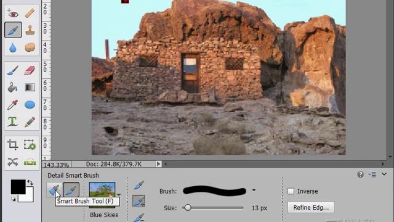Select the Spot Healing Brush tool

pyautogui.click(x=30, y=13)
